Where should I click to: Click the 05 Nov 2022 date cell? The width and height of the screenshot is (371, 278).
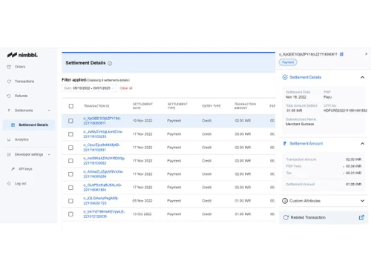pyautogui.click(x=142, y=201)
